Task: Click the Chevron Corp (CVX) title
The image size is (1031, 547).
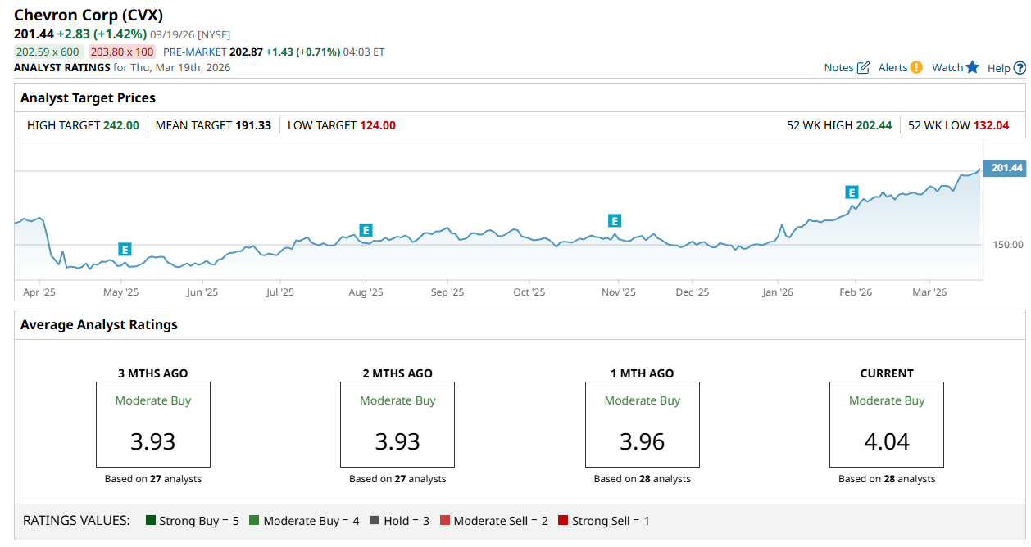Action: (x=88, y=15)
